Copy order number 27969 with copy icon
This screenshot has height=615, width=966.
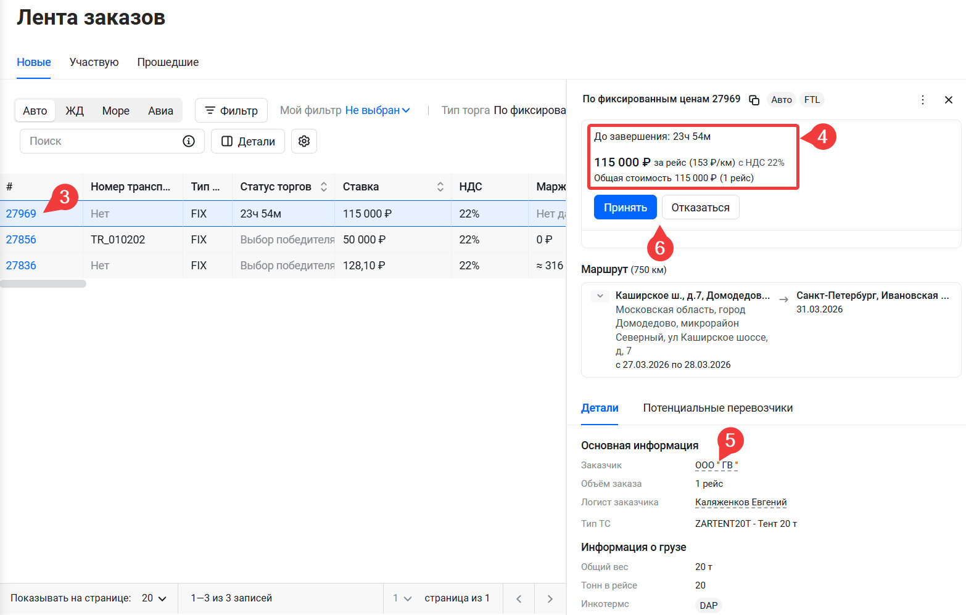click(754, 100)
